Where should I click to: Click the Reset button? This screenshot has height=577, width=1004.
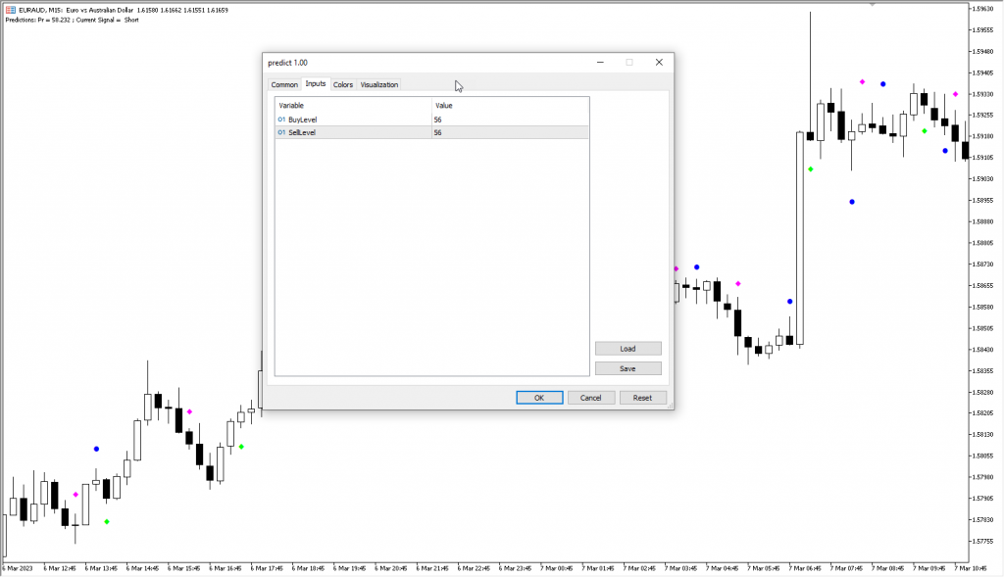tap(643, 398)
